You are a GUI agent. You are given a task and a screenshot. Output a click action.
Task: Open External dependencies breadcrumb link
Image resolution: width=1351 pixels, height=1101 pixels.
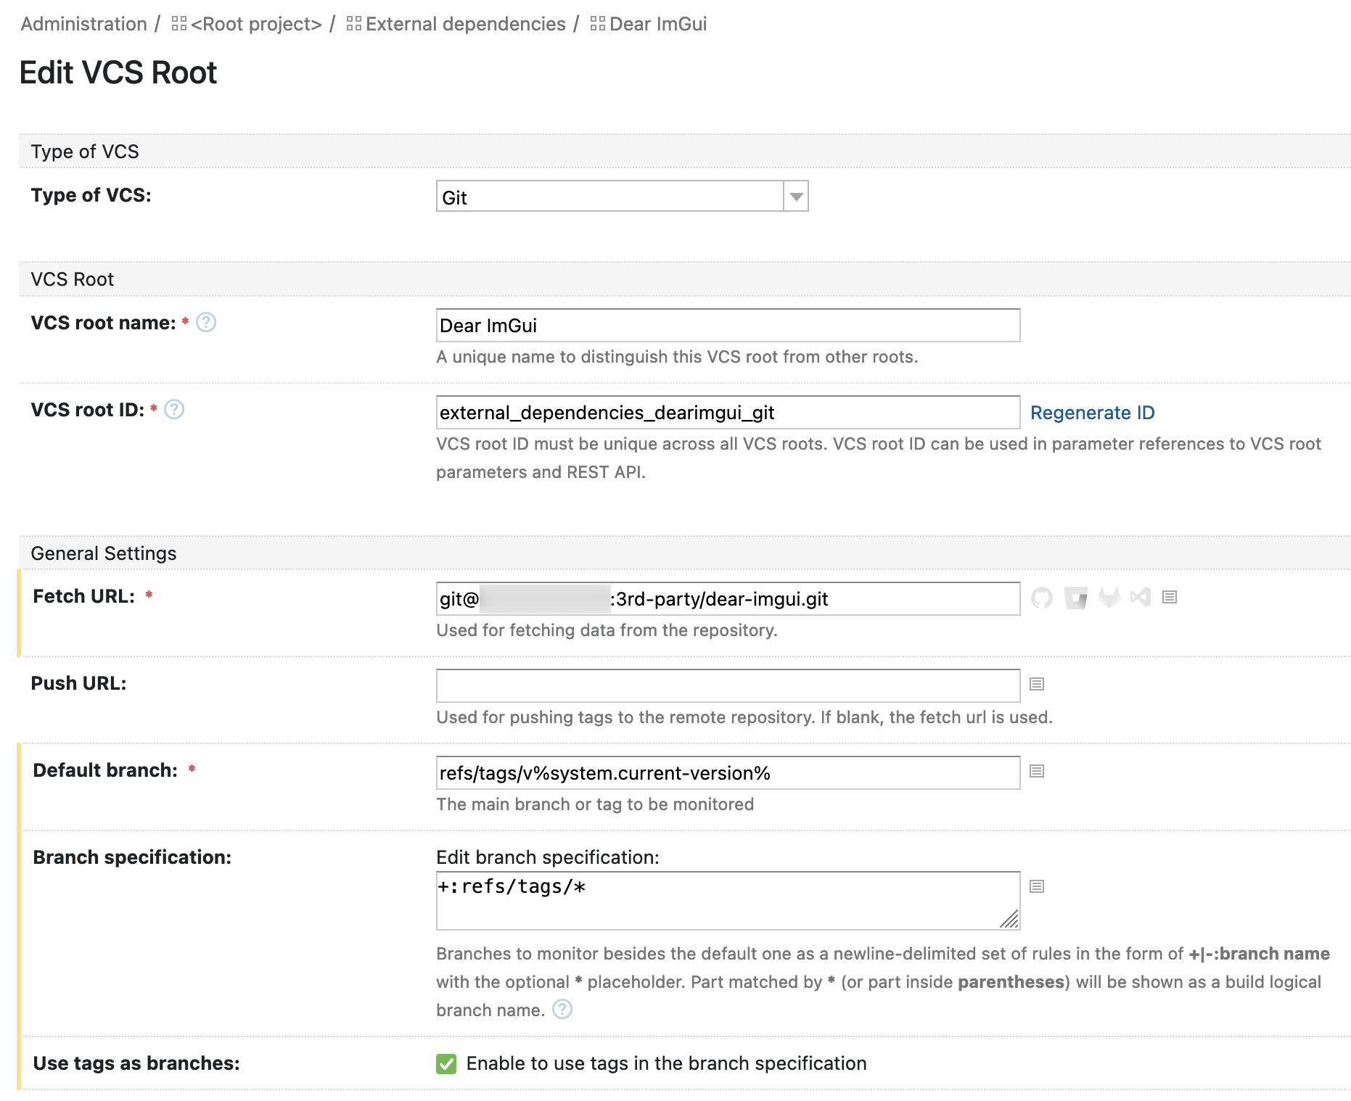466,24
